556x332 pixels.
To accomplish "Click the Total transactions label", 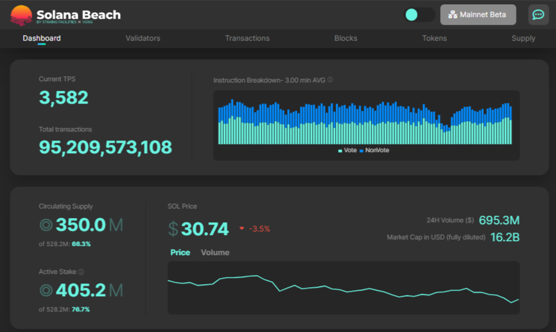I will click(x=65, y=130).
